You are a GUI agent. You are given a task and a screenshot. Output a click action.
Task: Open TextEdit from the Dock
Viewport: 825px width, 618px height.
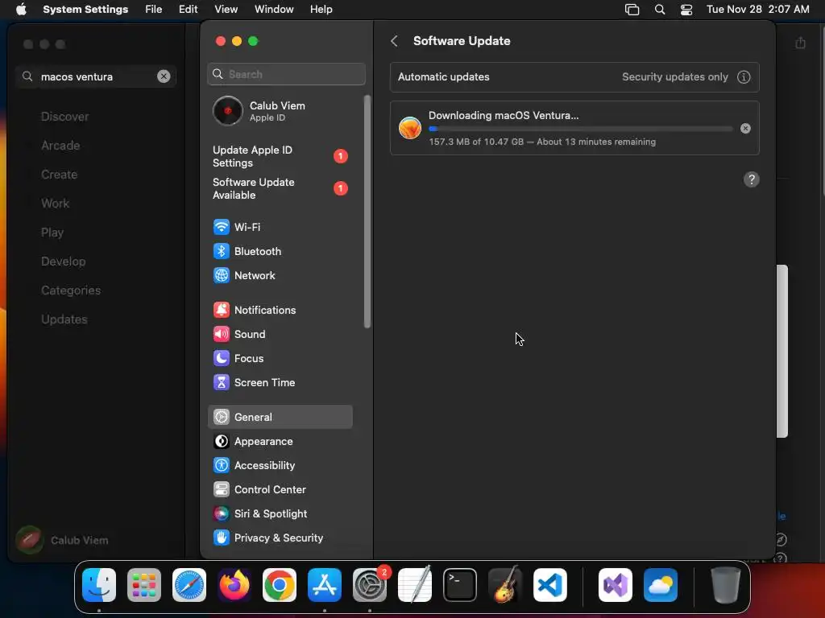(415, 585)
